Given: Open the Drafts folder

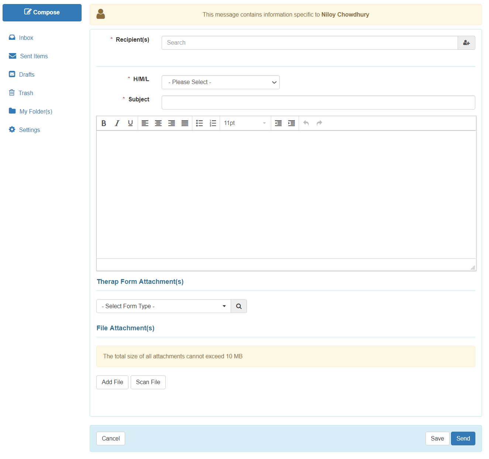Looking at the screenshot, I should [27, 74].
